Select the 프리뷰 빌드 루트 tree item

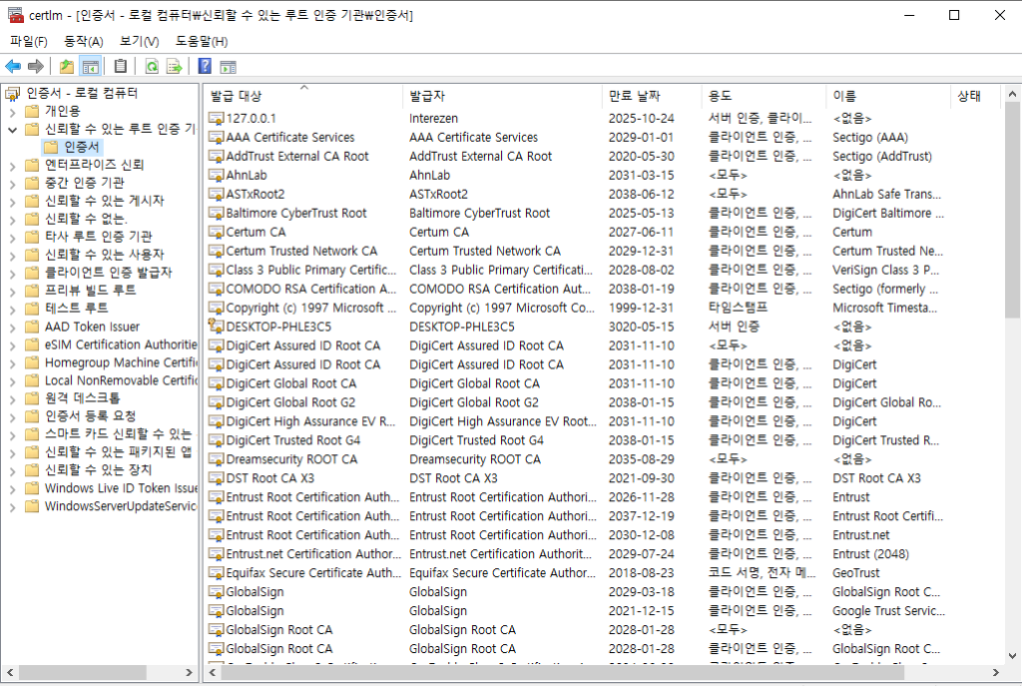pos(91,291)
